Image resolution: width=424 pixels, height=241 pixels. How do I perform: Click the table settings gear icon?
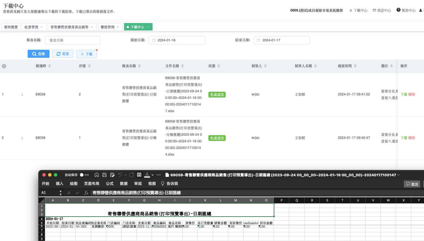click(4, 66)
